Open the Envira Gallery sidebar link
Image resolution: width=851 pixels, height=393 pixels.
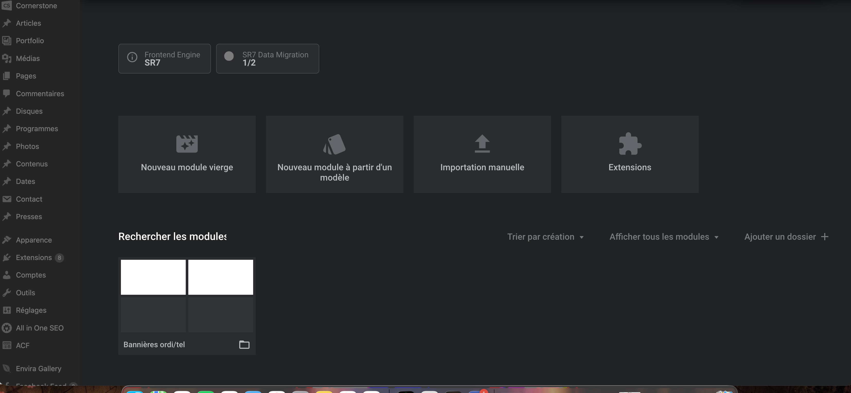[38, 369]
